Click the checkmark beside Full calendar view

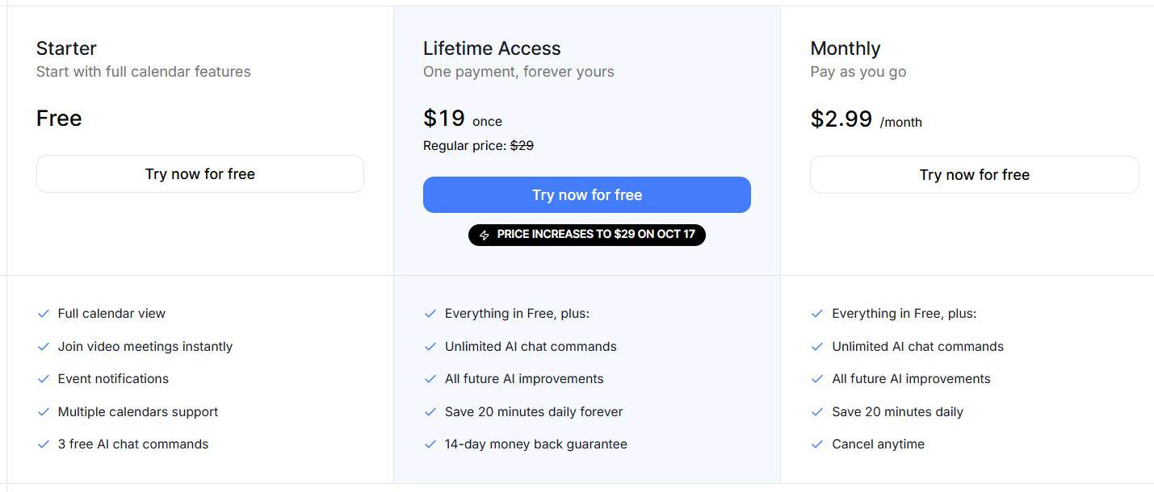coord(43,313)
